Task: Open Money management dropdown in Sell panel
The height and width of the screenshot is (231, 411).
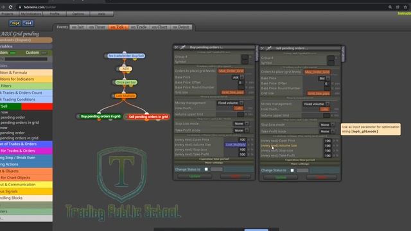Action: [316, 104]
